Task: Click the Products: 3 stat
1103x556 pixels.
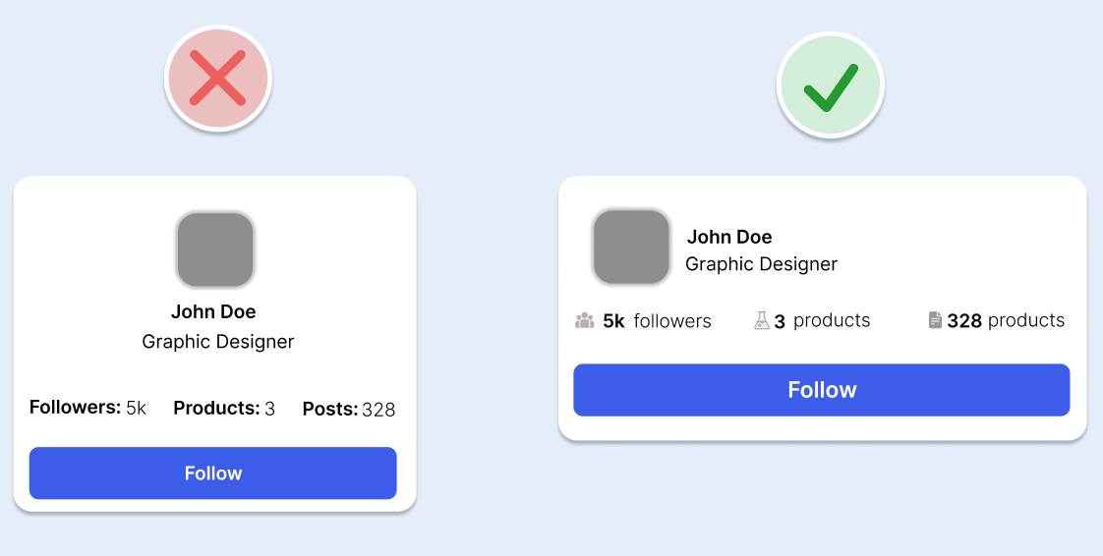Action: (224, 408)
